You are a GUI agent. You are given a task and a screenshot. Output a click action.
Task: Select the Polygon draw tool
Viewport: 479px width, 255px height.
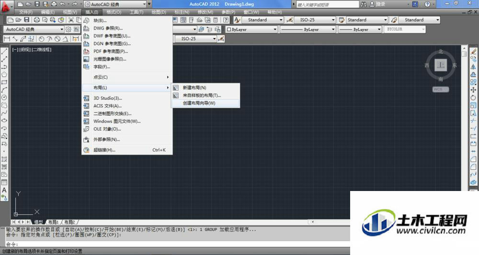[4, 74]
